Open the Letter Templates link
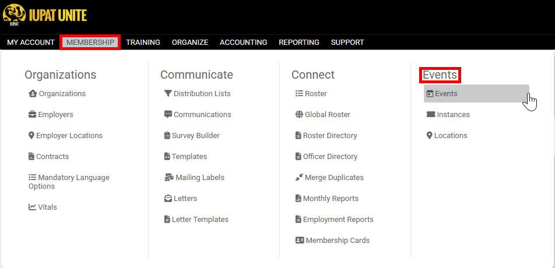This screenshot has width=555, height=268. 201,219
